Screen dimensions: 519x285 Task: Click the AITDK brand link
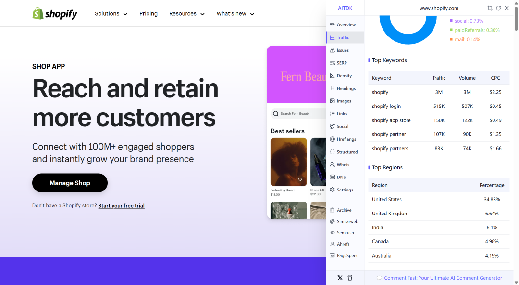coord(345,8)
